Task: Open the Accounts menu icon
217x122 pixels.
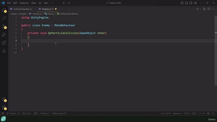Action: 4,99
